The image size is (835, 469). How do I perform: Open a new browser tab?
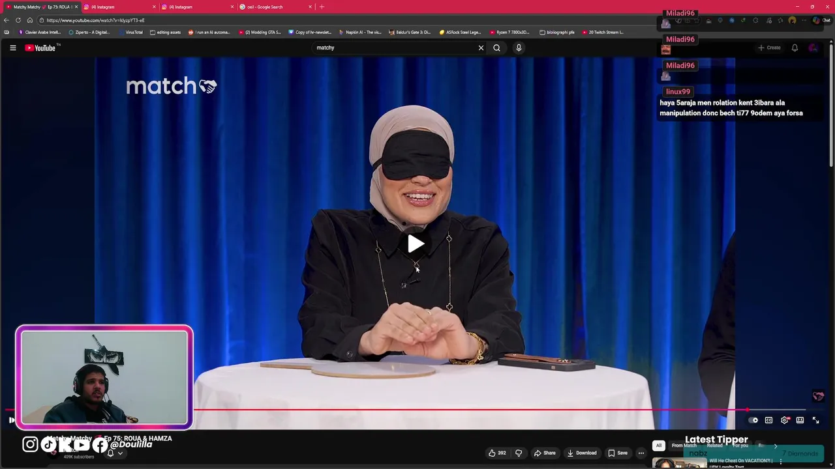point(322,7)
